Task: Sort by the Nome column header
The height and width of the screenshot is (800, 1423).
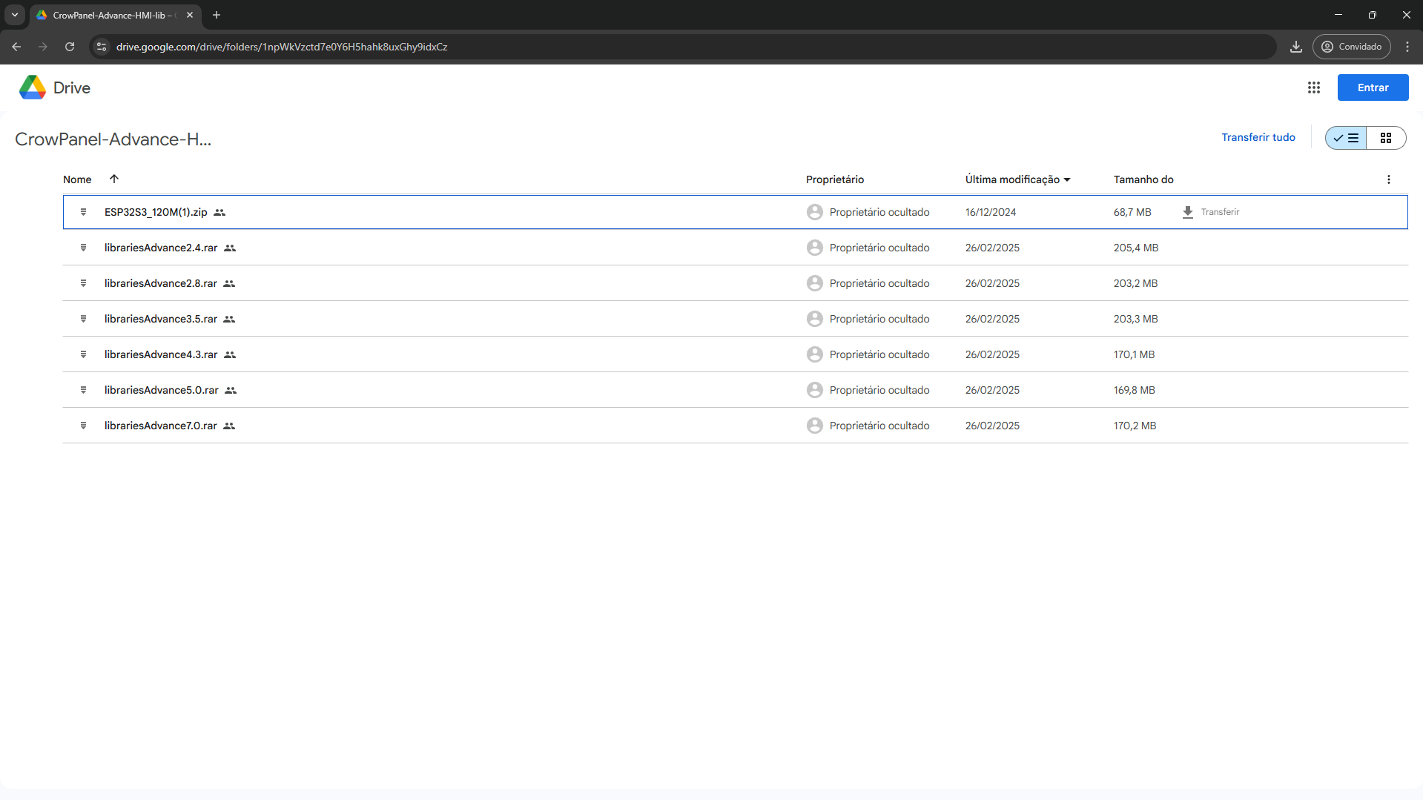Action: 77,179
